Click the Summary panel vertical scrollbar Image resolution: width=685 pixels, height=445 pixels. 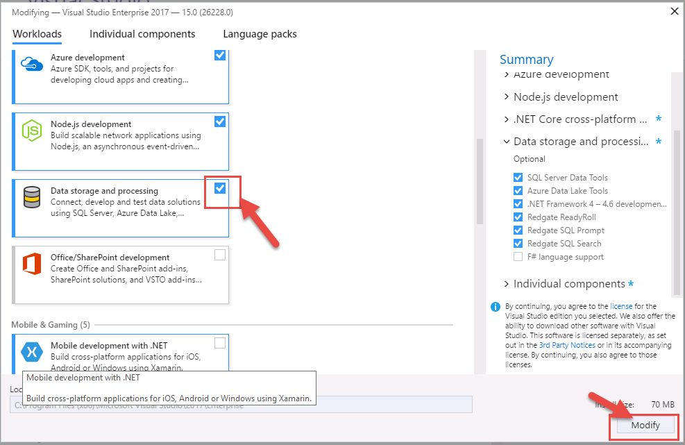[x=677, y=212]
